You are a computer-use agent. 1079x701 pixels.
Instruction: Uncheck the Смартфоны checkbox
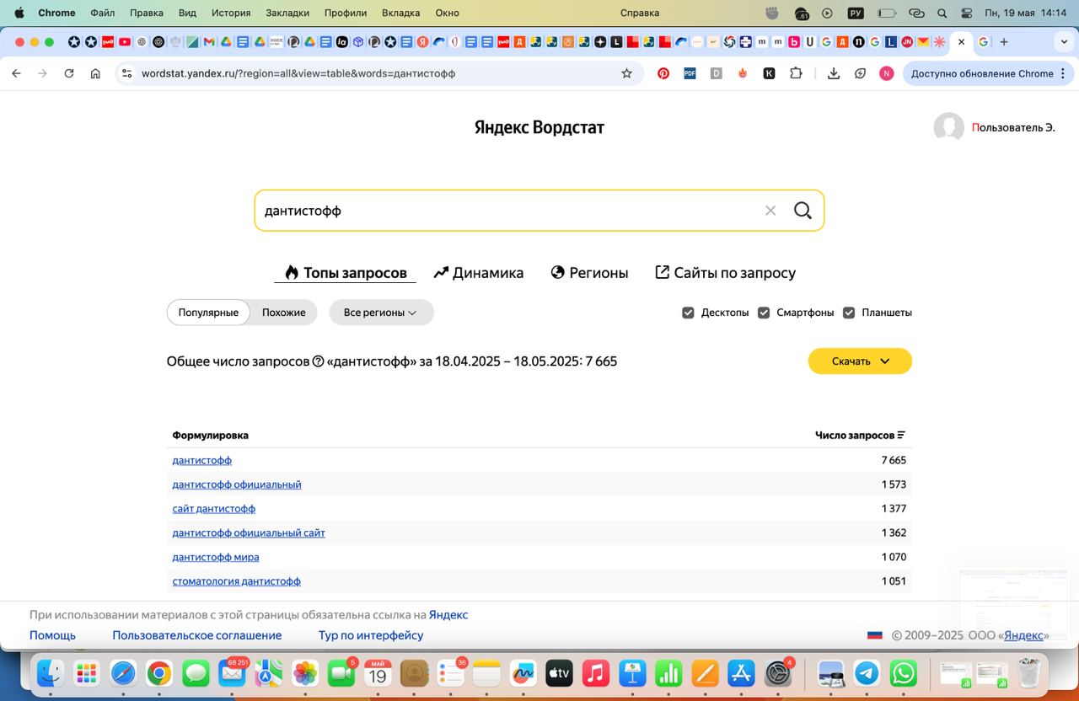[x=764, y=313]
